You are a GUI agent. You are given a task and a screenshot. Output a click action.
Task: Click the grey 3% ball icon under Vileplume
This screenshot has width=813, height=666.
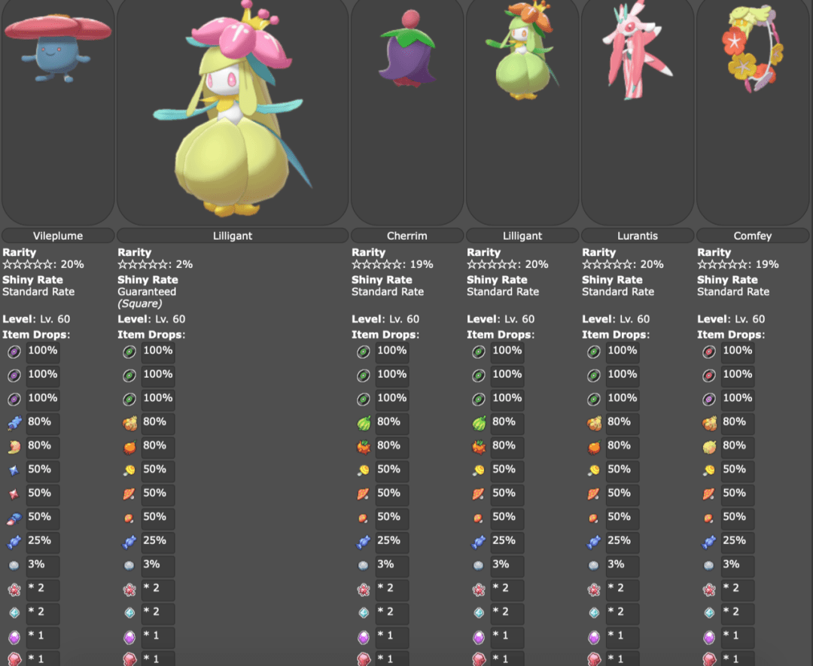pyautogui.click(x=14, y=565)
